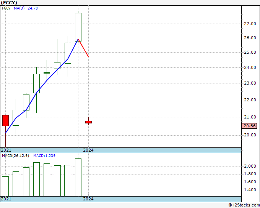
Task: Click the 27.00 price axis label
Action: click(x=250, y=24)
